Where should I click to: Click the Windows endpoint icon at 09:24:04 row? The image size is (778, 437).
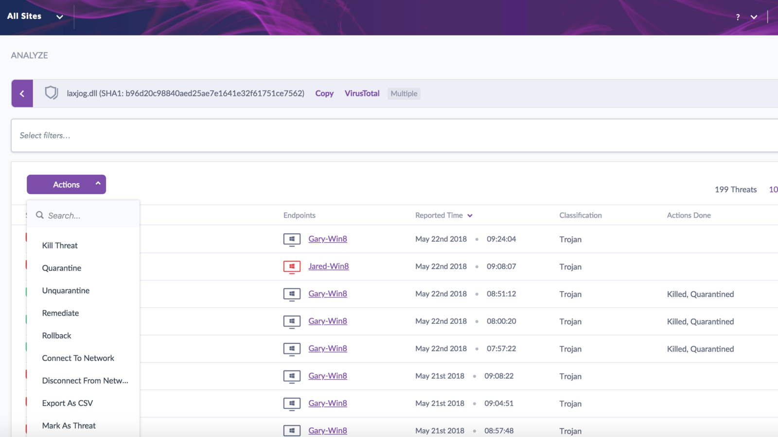[292, 239]
